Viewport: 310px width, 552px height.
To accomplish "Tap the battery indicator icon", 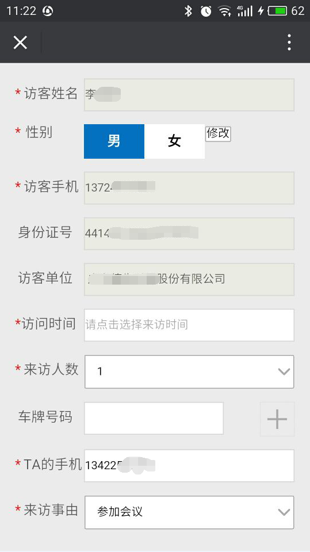I will 277,11.
